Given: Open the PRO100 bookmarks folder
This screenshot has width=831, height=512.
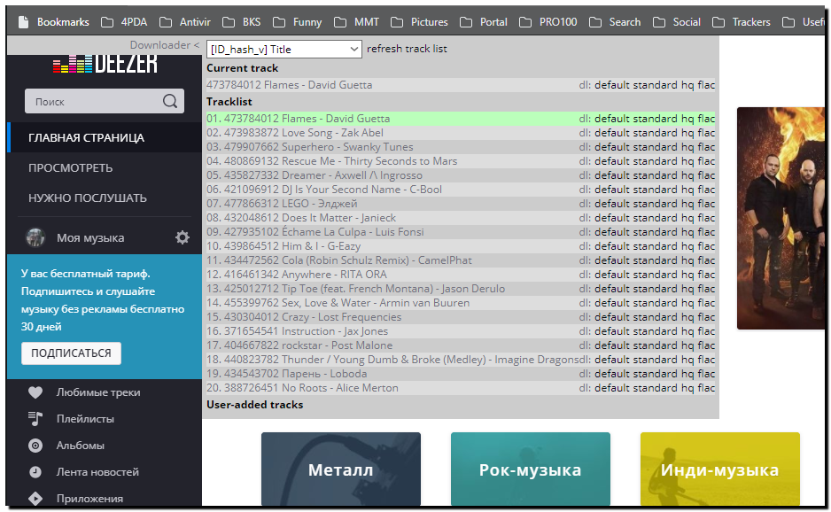Looking at the screenshot, I should pos(548,22).
